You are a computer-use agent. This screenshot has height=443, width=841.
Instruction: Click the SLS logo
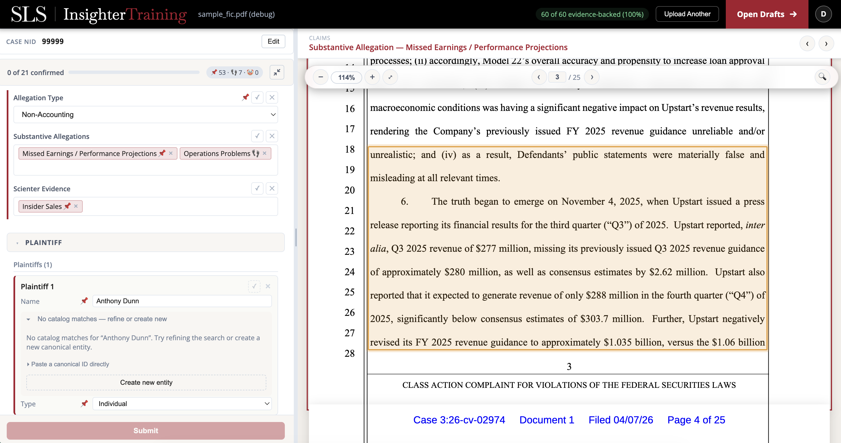(x=29, y=14)
